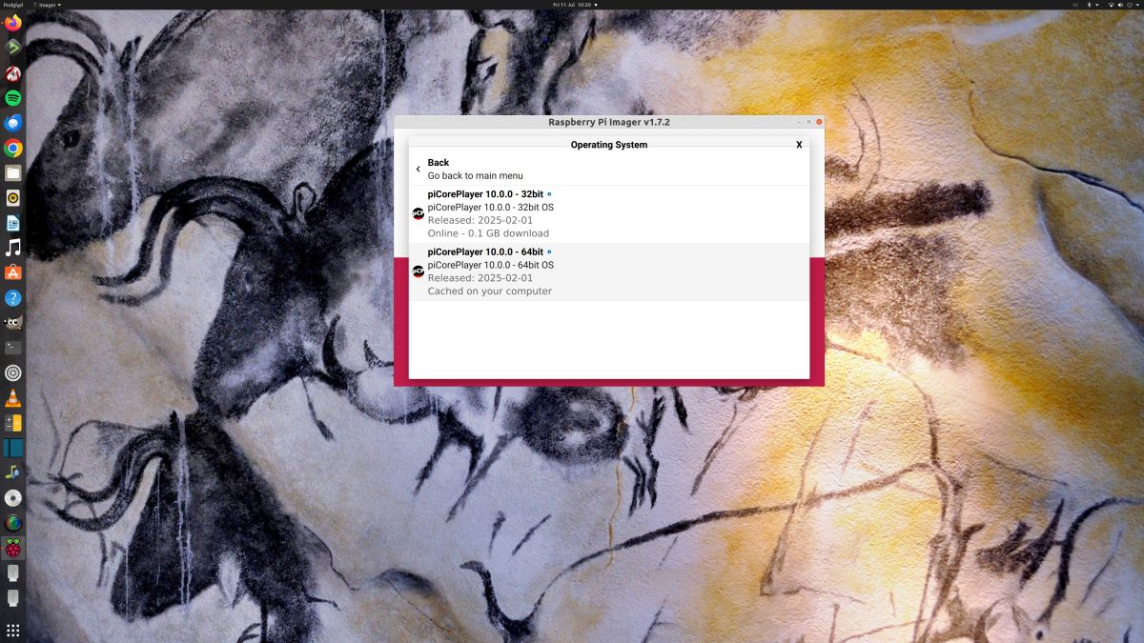Close the Raspberry Pi Imager window
Viewport: 1144px width, 643px height.
(x=818, y=122)
